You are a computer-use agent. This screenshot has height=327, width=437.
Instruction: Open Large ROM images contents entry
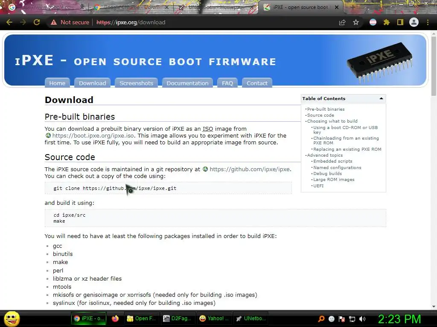click(x=334, y=180)
